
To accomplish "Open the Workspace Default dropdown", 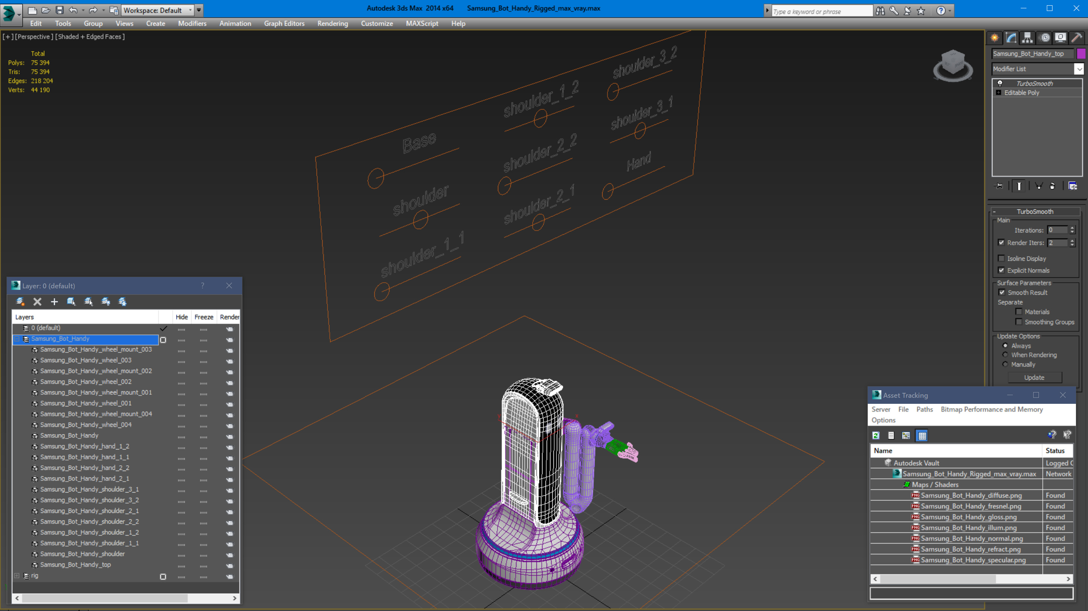I will coord(190,10).
